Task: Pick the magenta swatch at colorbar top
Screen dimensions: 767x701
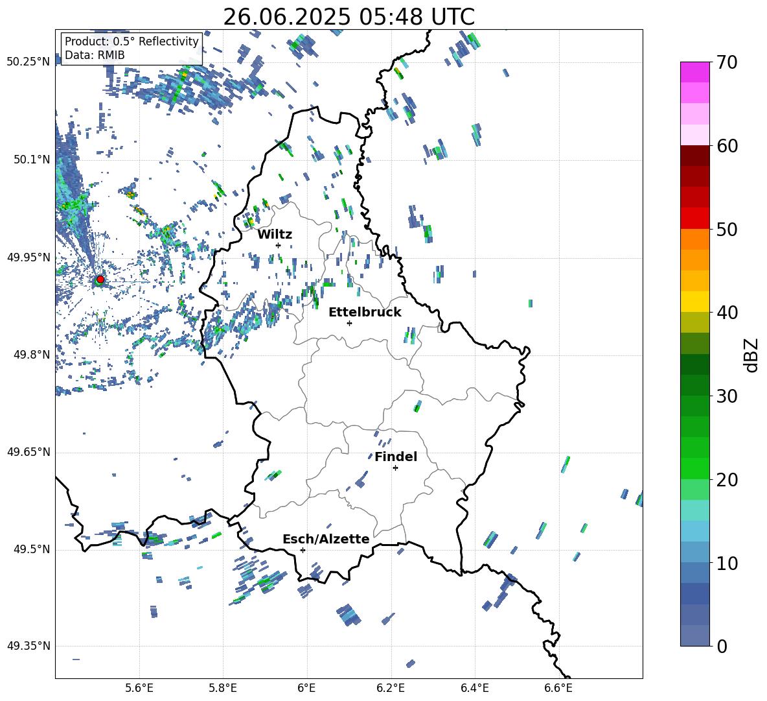Action: point(695,72)
